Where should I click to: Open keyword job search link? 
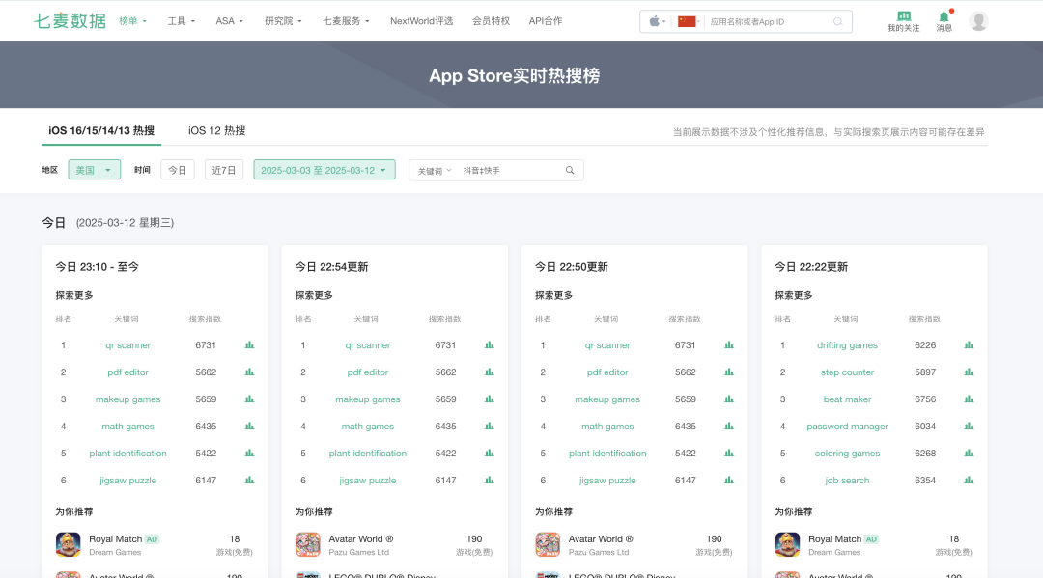pyautogui.click(x=847, y=480)
